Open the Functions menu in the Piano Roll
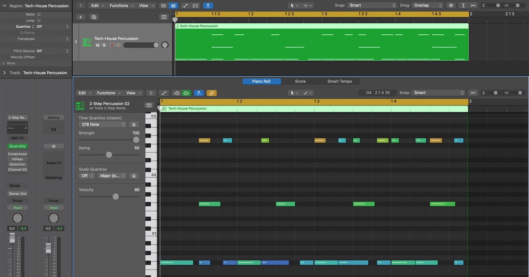The height and width of the screenshot is (277, 529). tap(108, 93)
